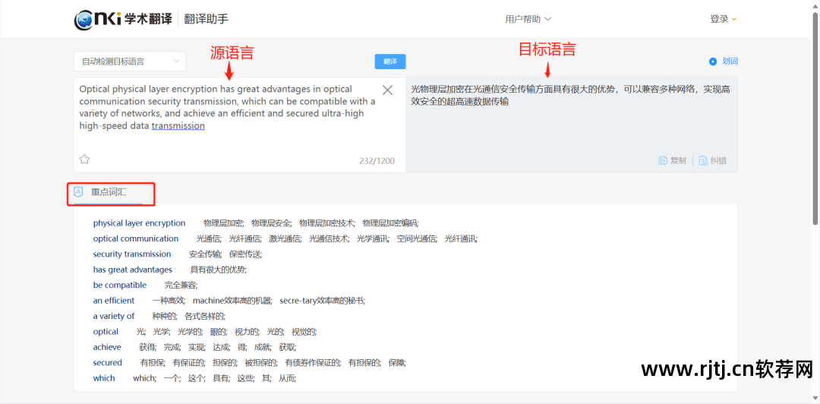The width and height of the screenshot is (820, 404).
Task: Open the physical layer encryption term
Action: 139,223
